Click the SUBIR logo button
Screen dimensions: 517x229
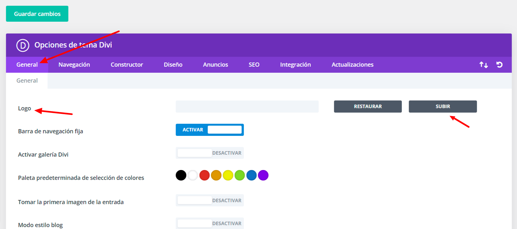click(x=443, y=107)
